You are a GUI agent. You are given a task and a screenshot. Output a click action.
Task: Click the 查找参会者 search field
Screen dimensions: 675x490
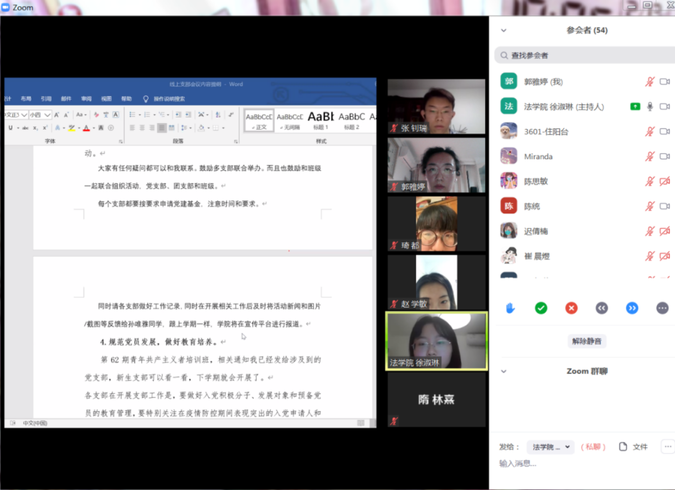(587, 55)
